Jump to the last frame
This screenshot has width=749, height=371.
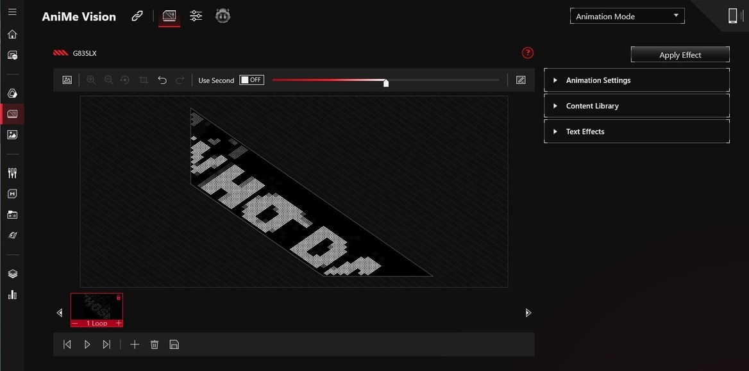[106, 344]
